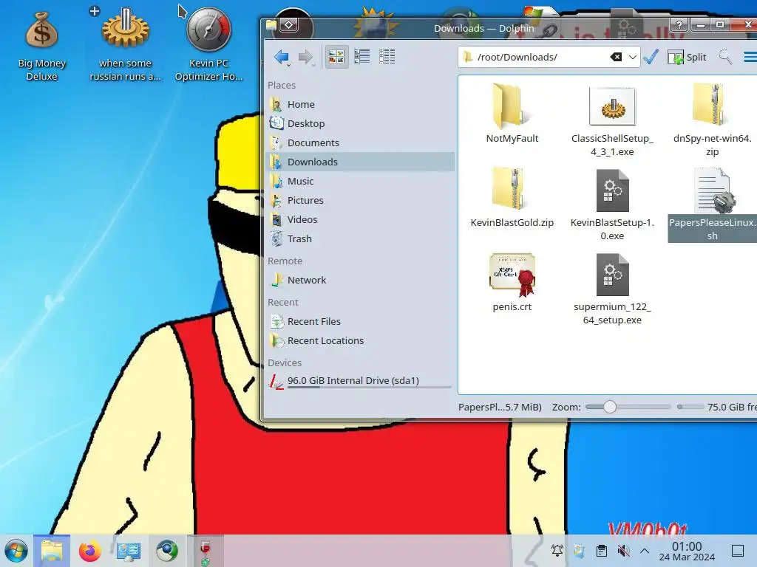Select the NotMyFault folder
The width and height of the screenshot is (757, 567).
coord(512,114)
